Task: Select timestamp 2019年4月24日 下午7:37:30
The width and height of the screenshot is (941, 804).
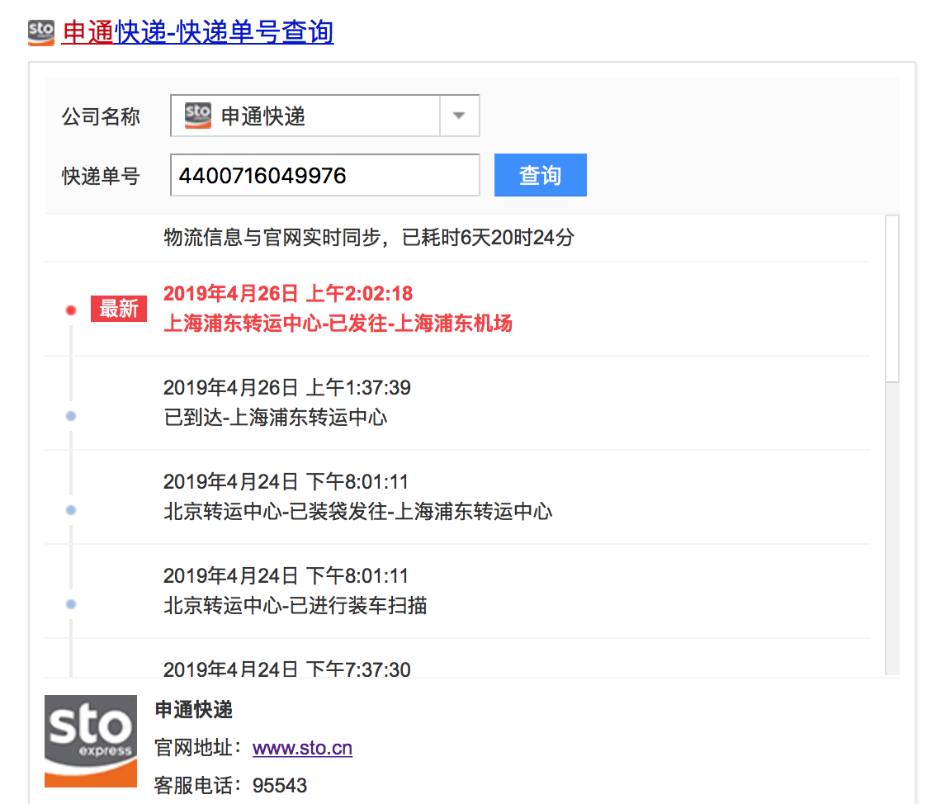Action: [287, 669]
